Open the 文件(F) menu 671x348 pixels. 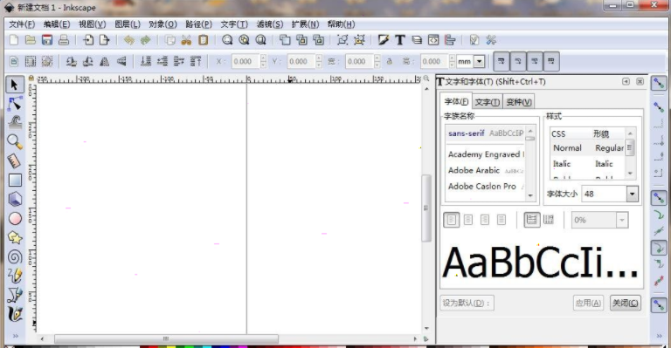click(x=22, y=24)
